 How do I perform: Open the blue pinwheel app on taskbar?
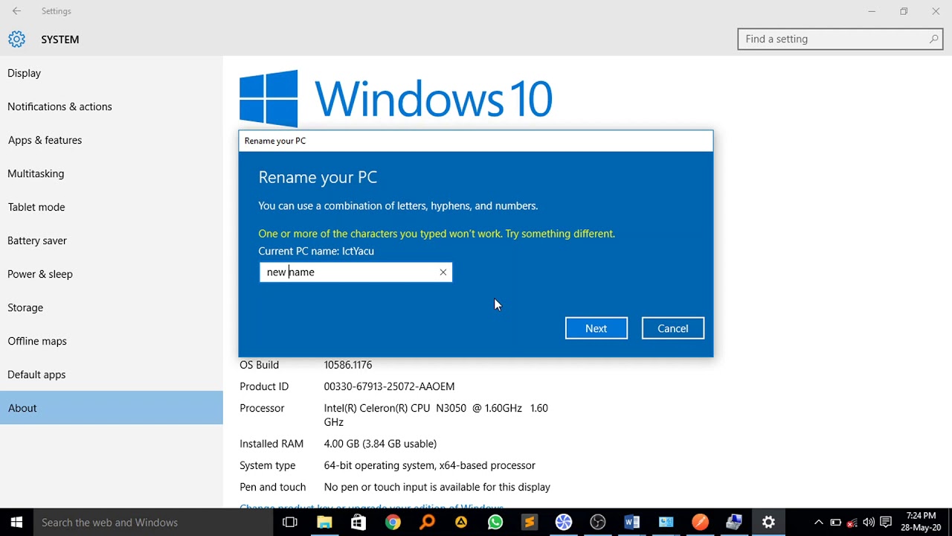click(564, 523)
